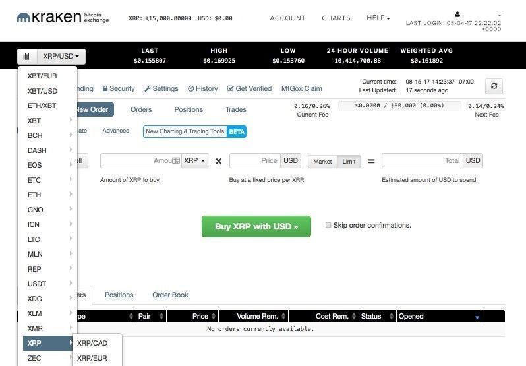Open lower Positions tab near Order Book
Viewport: 526px width, 366px height.
[119, 295]
